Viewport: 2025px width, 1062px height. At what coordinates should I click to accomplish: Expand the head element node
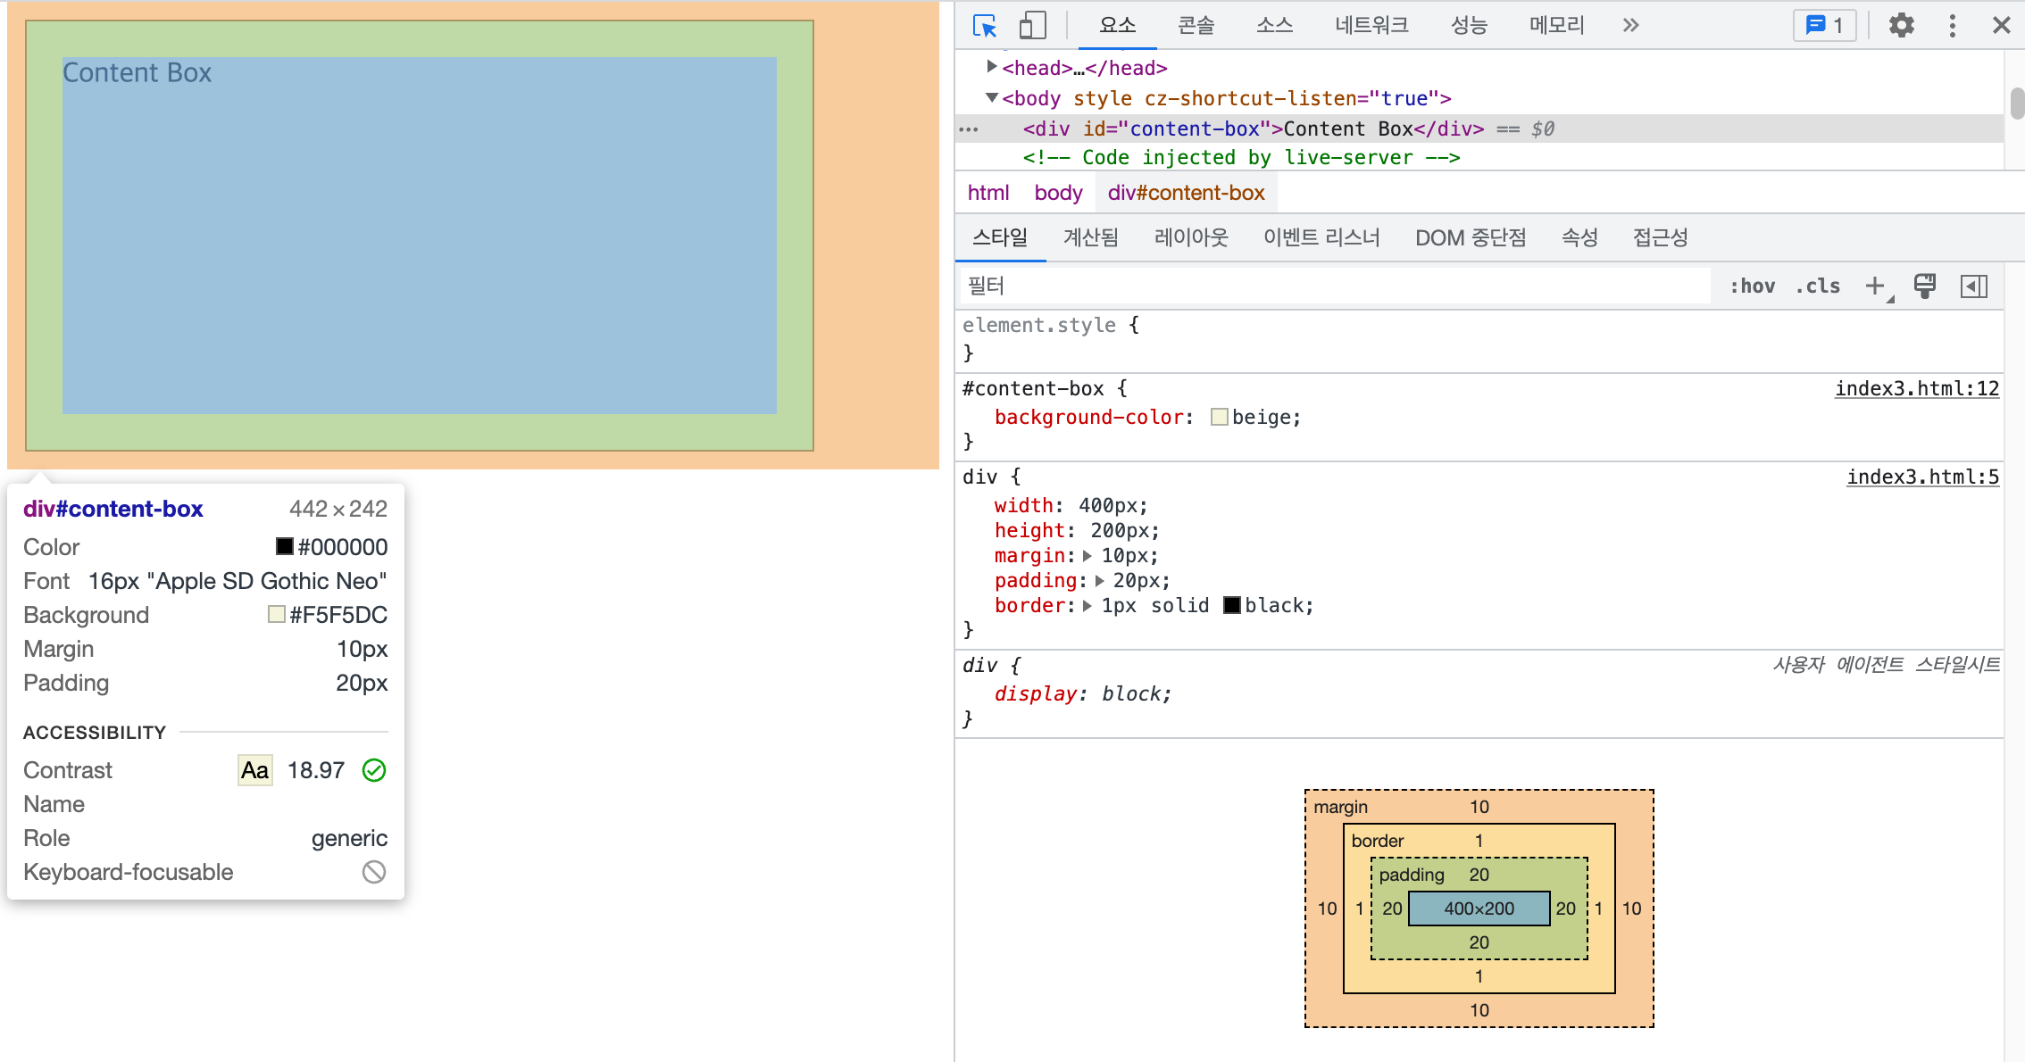991,67
